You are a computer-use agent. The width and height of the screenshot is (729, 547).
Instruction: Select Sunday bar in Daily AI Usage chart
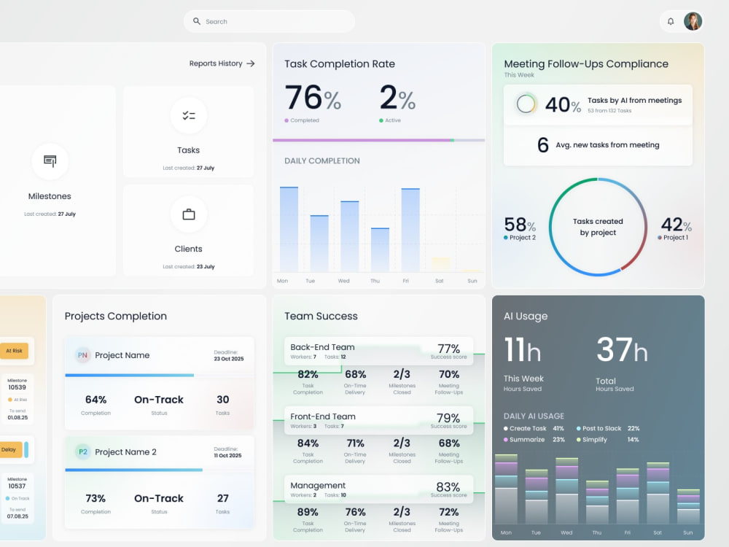click(x=689, y=507)
